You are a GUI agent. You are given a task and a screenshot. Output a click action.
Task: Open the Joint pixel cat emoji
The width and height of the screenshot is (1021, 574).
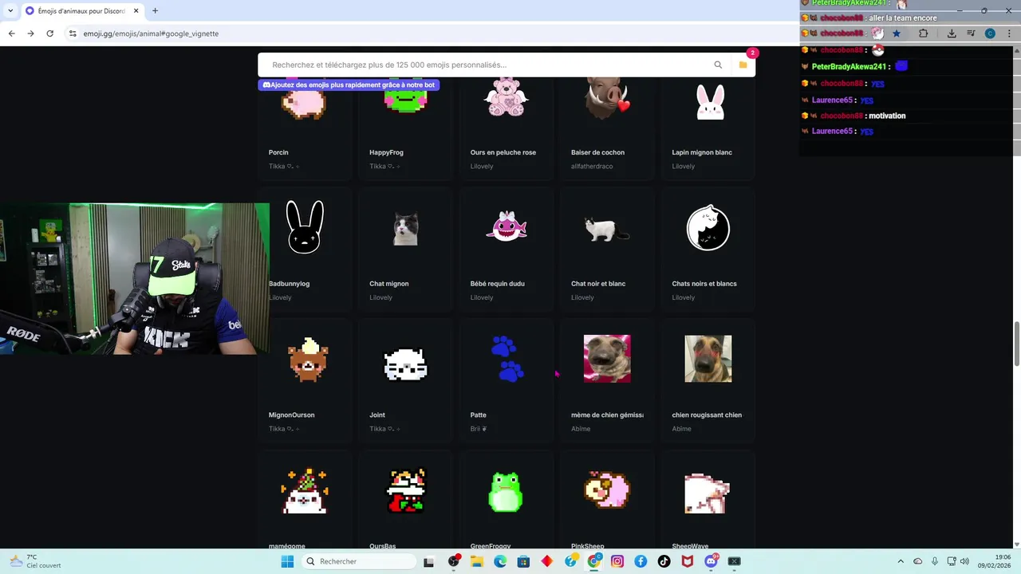point(406,365)
